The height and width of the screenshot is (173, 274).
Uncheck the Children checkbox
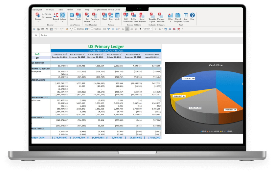pos(43,17)
